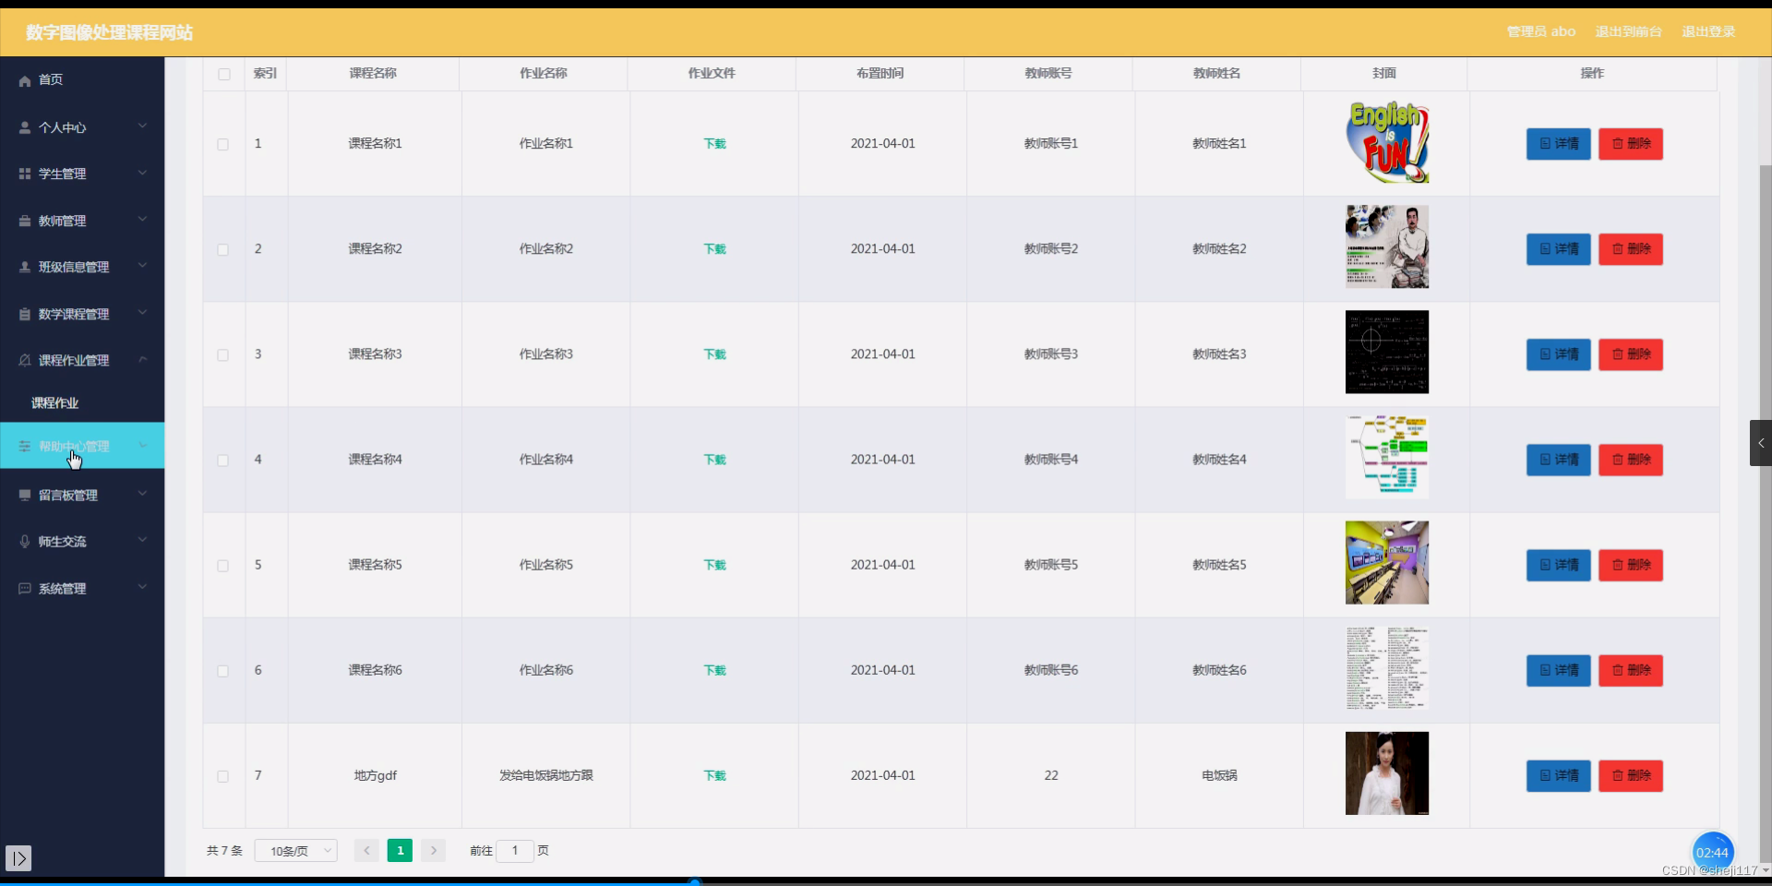Open the 10条/页 page size dropdown
The height and width of the screenshot is (886, 1772).
click(294, 850)
